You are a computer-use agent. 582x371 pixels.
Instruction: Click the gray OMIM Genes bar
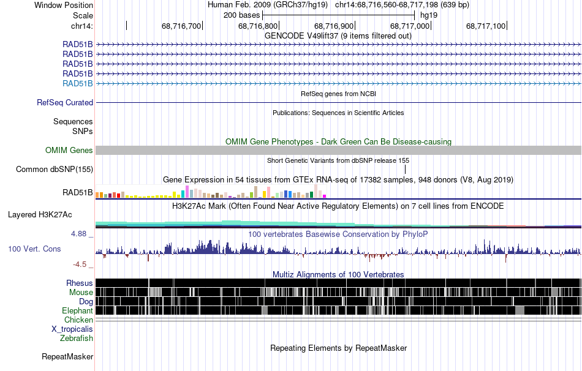(338, 150)
